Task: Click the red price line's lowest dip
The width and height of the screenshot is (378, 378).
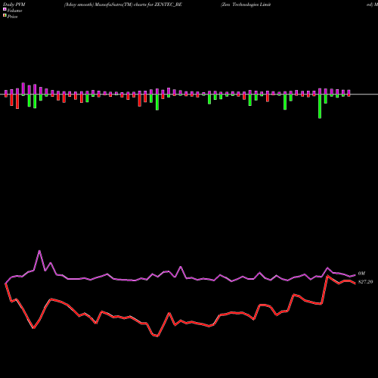Action: pyautogui.click(x=157, y=336)
